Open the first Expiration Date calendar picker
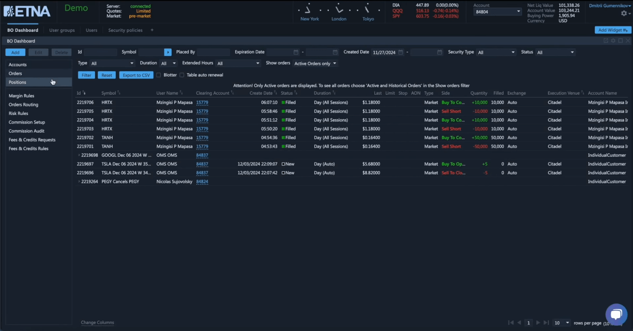633x331 pixels. (x=296, y=52)
